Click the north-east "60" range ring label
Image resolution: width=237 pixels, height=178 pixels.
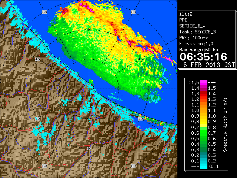click(133, 12)
